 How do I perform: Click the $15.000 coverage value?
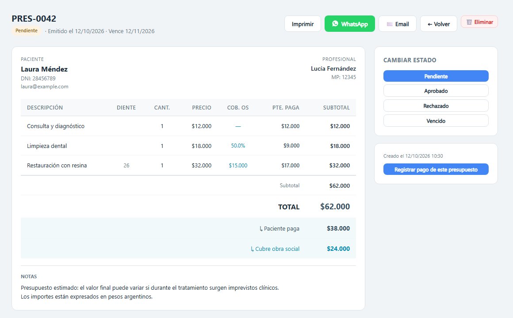[238, 165]
